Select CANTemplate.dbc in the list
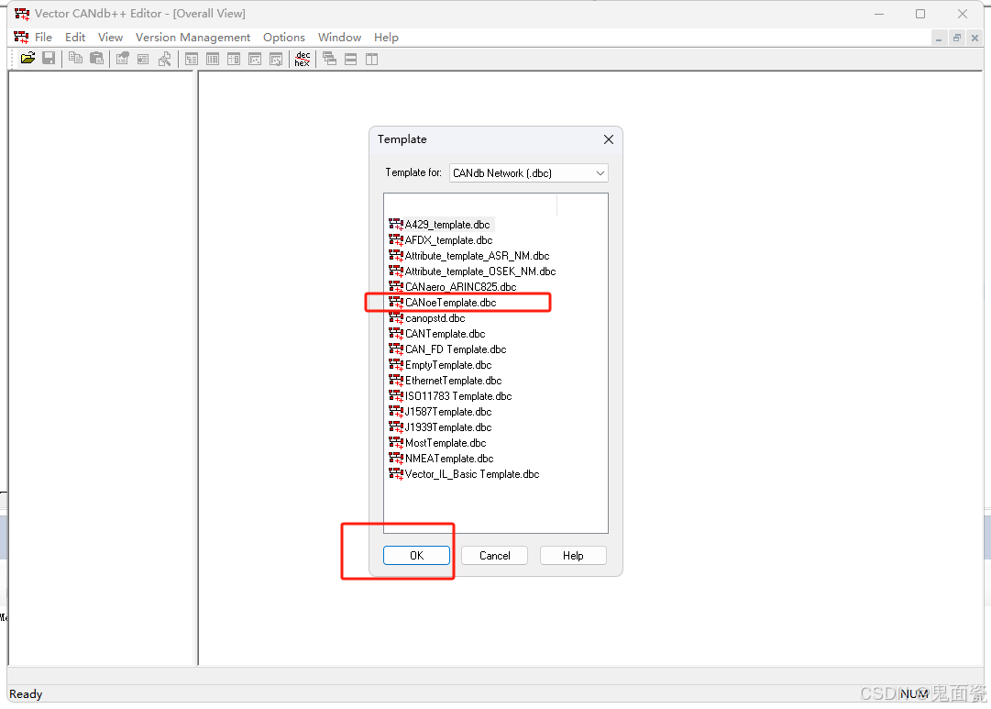Viewport: 991px width, 709px height. click(437, 333)
